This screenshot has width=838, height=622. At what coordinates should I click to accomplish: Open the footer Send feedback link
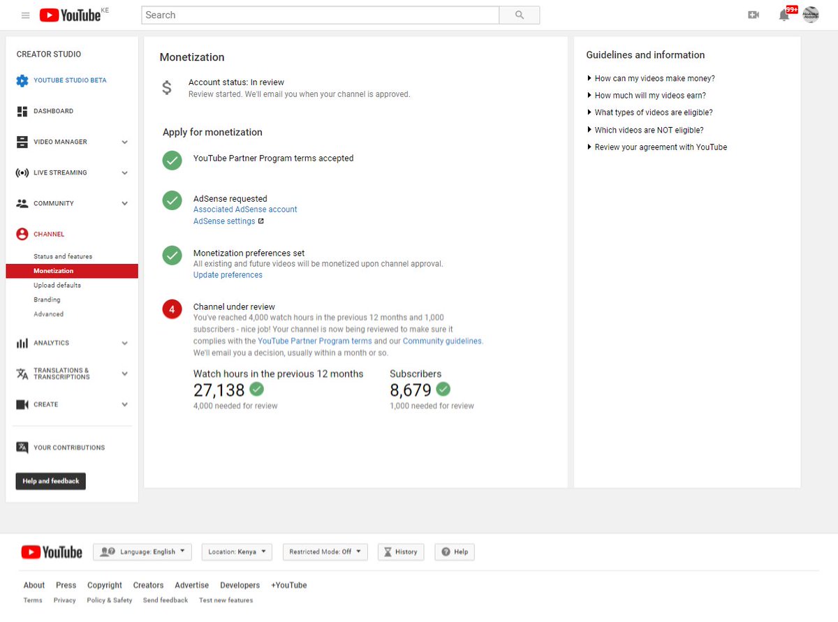pyautogui.click(x=166, y=600)
